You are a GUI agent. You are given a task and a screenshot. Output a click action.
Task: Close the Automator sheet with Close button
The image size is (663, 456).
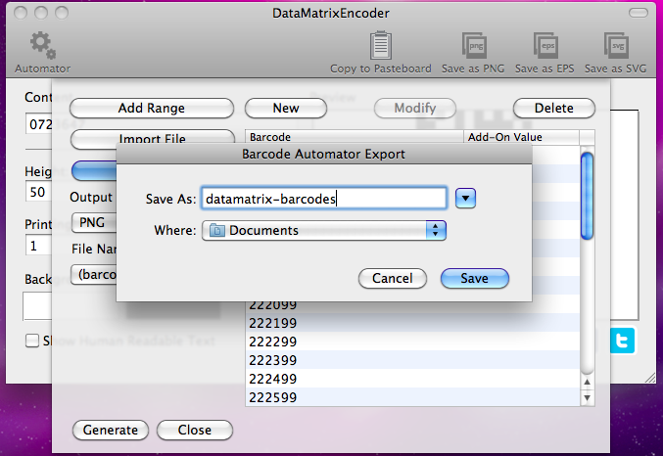tap(195, 430)
